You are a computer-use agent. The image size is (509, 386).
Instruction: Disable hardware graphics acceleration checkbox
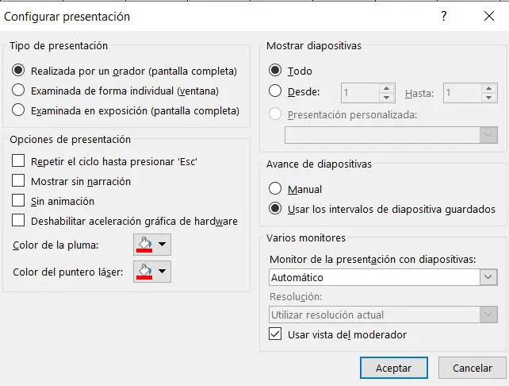[x=19, y=221]
